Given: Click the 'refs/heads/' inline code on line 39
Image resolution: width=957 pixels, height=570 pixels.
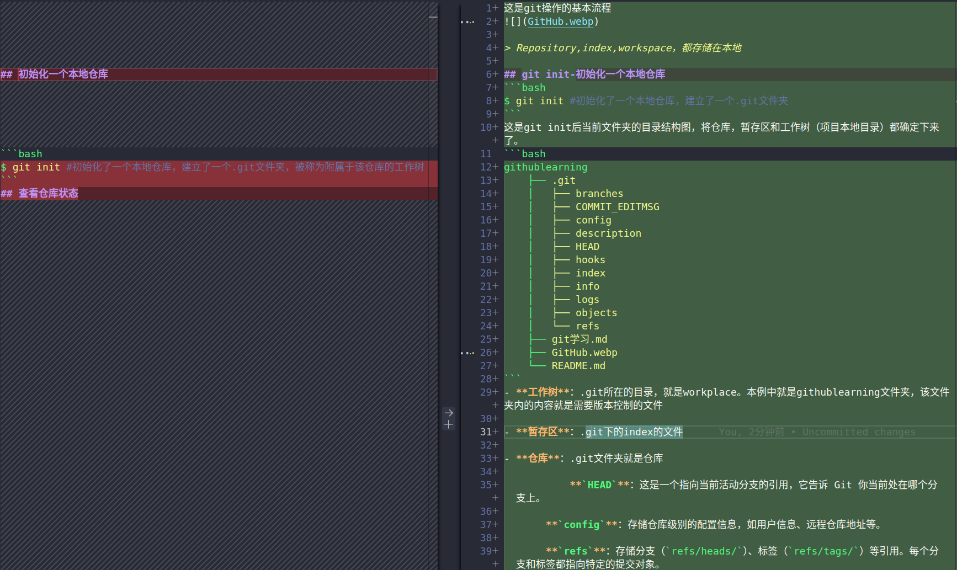Looking at the screenshot, I should [704, 551].
